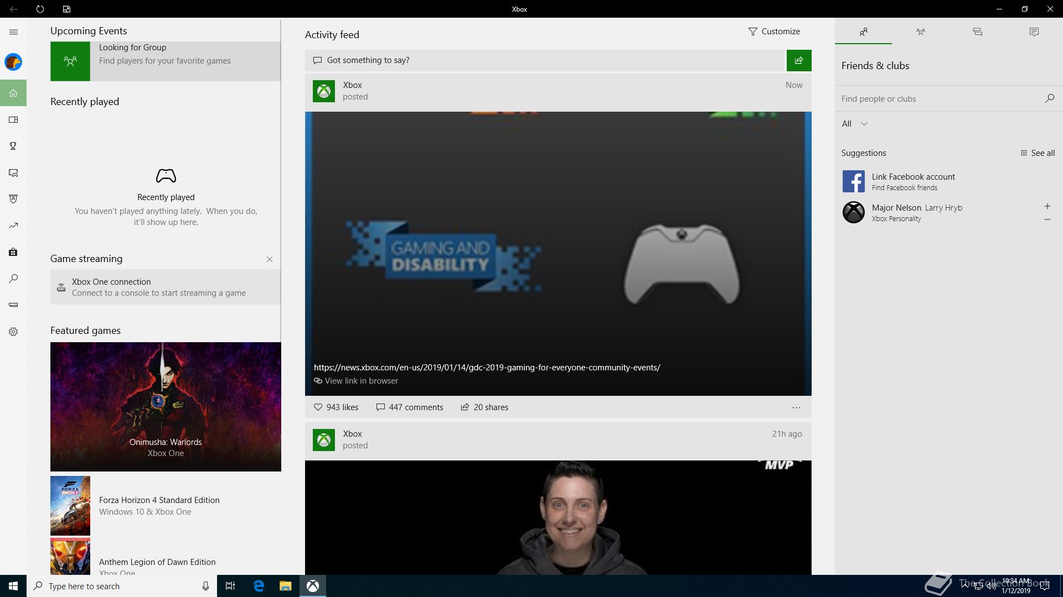1063x597 pixels.
Task: Open Onimusha: Warlords featured game
Action: coord(166,407)
